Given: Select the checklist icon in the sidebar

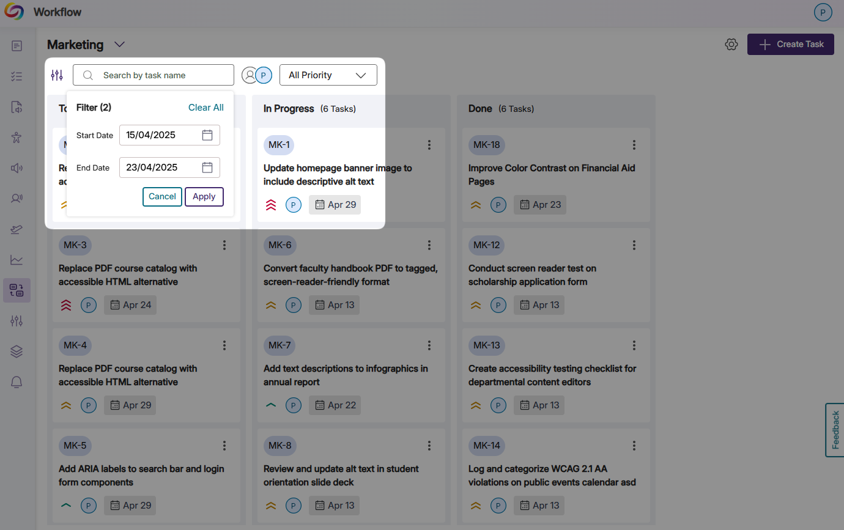Looking at the screenshot, I should click(17, 76).
